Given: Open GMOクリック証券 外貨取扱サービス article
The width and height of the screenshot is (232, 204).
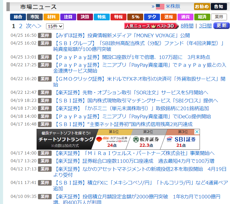Looking at the screenshot, I should pos(139,82).
